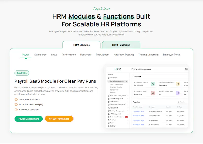Switch to the HRM Functions tab

[121, 45]
